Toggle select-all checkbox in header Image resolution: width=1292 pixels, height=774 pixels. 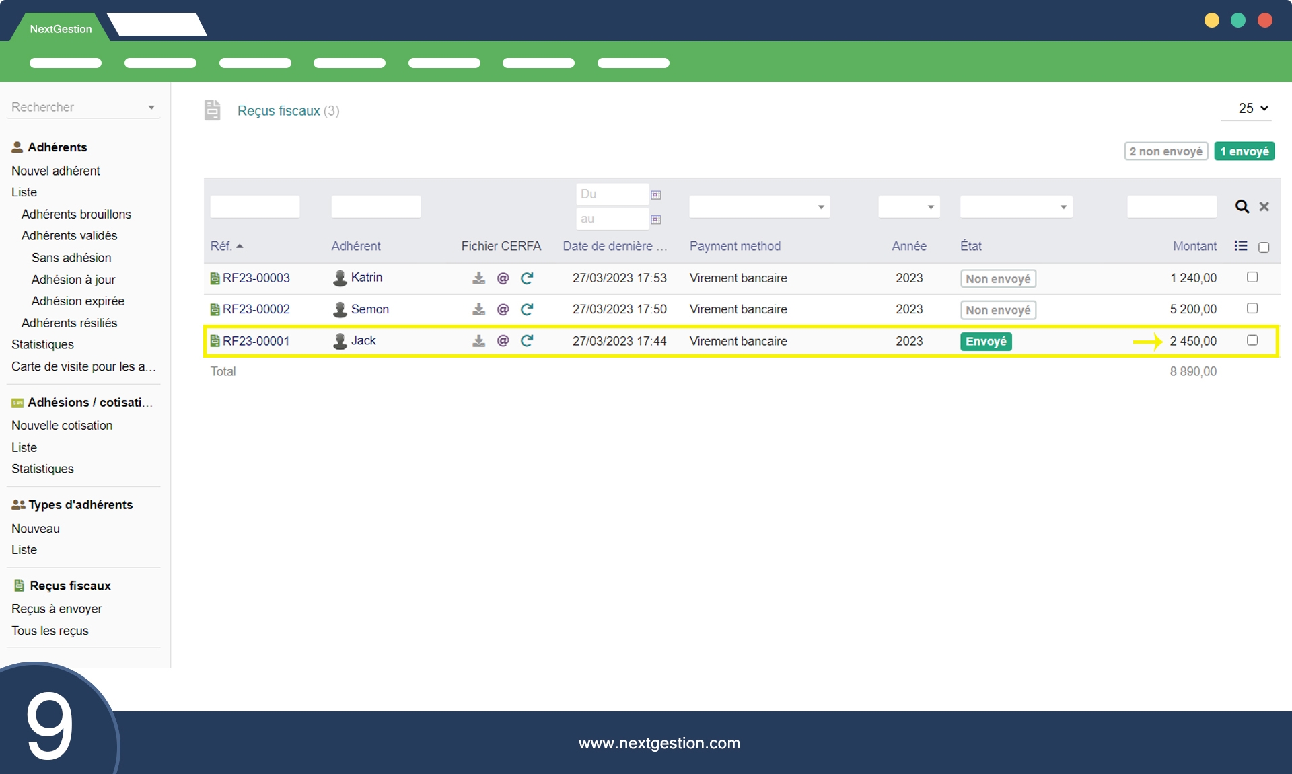(x=1264, y=247)
